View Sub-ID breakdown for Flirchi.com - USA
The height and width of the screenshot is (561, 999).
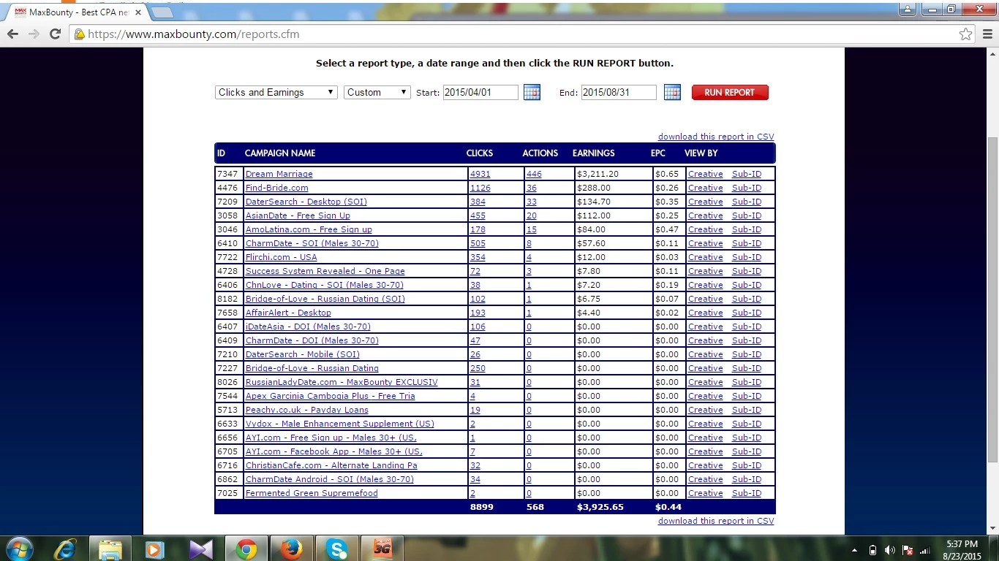point(747,257)
